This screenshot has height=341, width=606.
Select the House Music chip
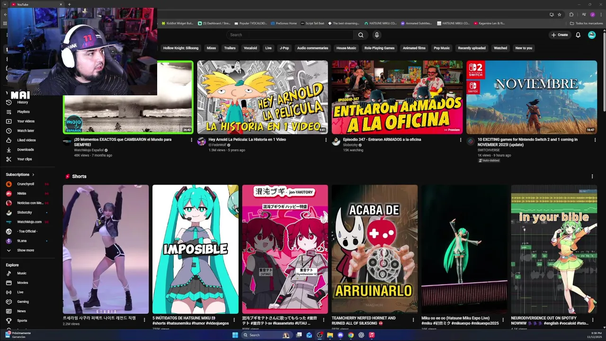(x=346, y=48)
